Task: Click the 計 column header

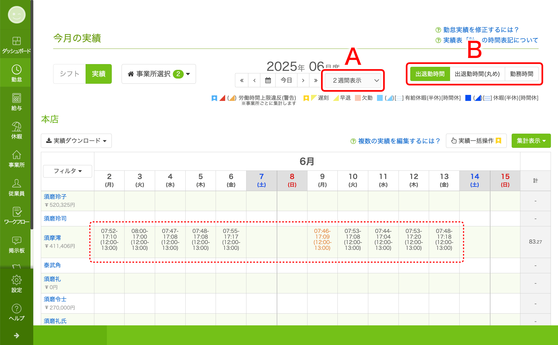Action: (x=535, y=181)
